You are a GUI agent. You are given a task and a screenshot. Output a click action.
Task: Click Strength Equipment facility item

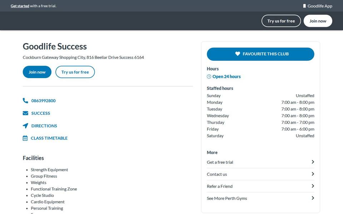[49, 170]
